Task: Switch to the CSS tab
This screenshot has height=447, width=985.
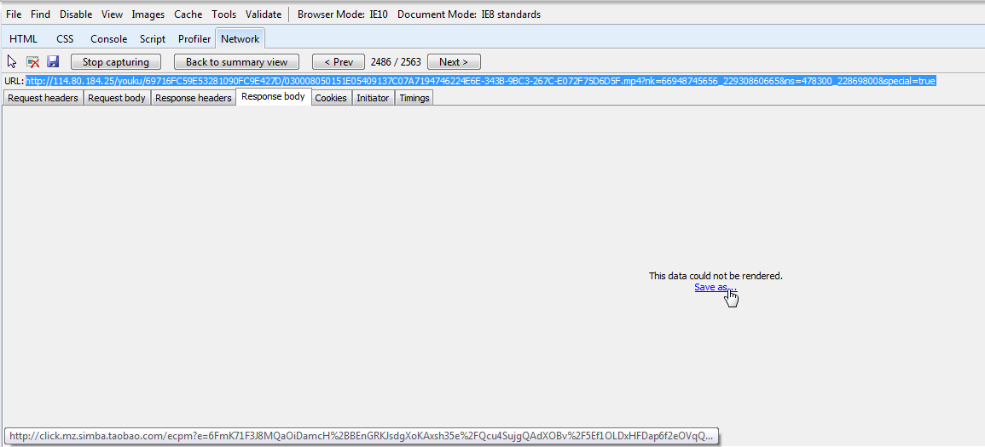Action: pyautogui.click(x=65, y=39)
